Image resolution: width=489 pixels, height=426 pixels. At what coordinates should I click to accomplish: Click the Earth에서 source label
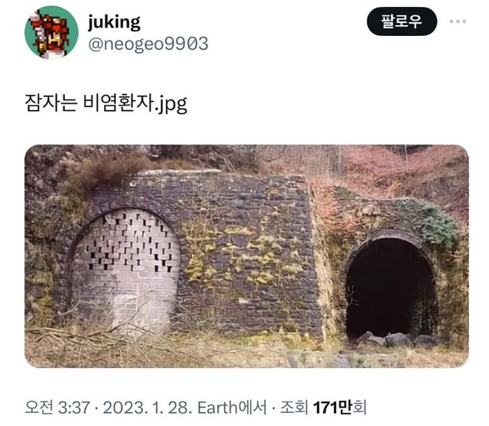pos(232,408)
